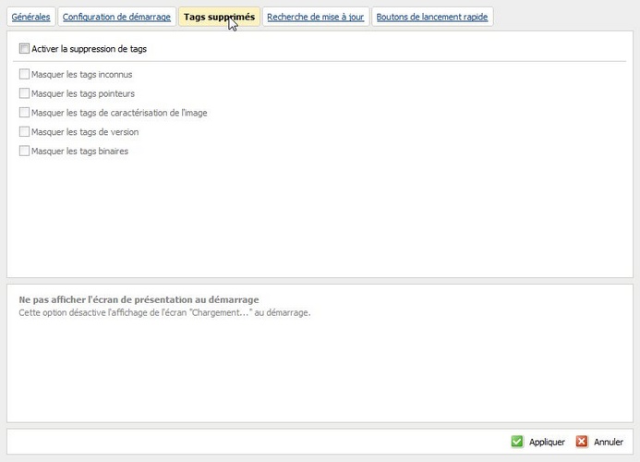The width and height of the screenshot is (640, 462).
Task: Check 'Masquer les tags binaires' option
Action: [24, 151]
